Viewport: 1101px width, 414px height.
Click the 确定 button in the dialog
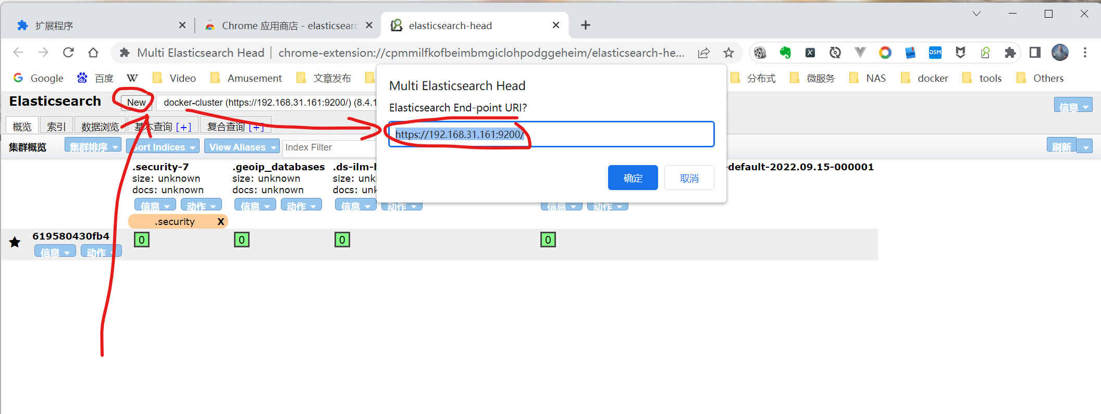click(633, 178)
